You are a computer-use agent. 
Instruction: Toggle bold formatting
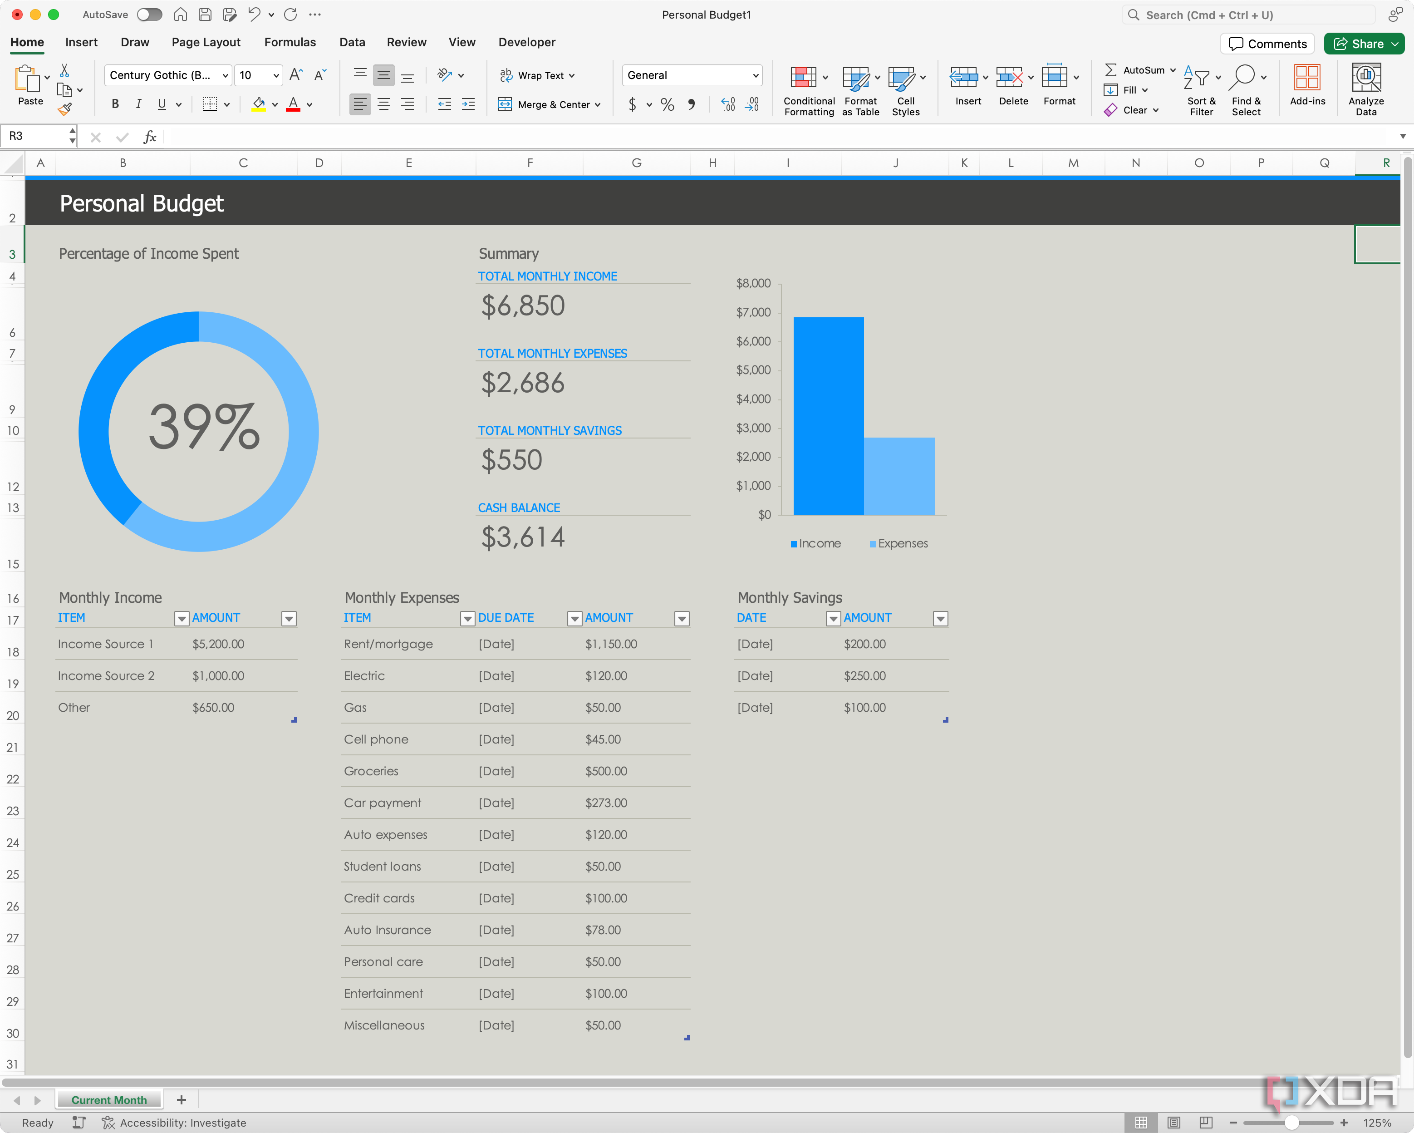point(115,104)
